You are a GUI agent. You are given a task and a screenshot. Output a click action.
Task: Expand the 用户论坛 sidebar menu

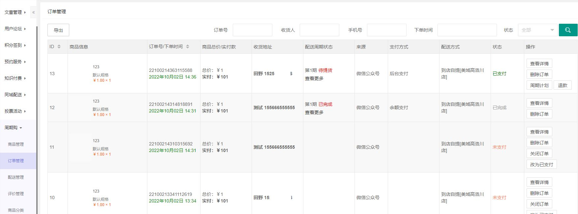pyautogui.click(x=15, y=29)
